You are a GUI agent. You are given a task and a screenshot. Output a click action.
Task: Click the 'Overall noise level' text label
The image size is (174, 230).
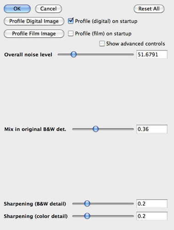(x=28, y=55)
